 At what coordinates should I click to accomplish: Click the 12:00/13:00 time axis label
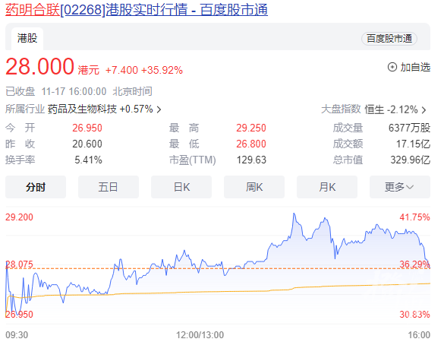pyautogui.click(x=200, y=335)
